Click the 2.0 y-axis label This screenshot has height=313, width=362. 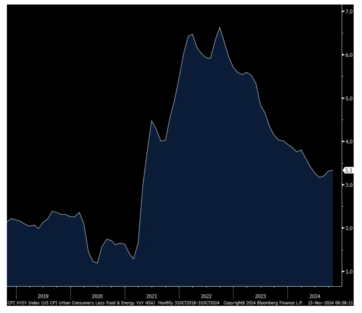[348, 228]
